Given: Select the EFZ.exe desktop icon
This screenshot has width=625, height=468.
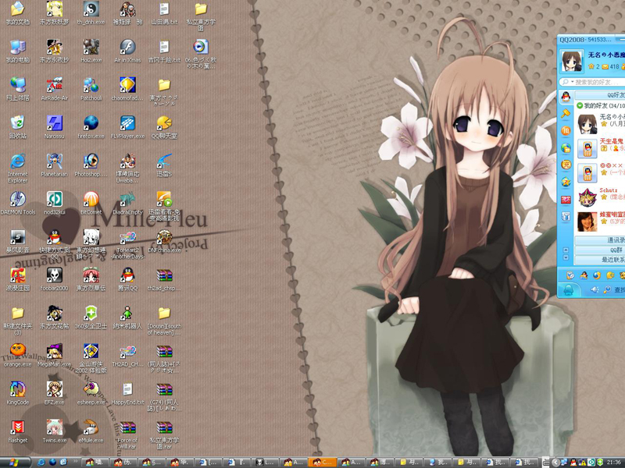Looking at the screenshot, I should point(54,394).
